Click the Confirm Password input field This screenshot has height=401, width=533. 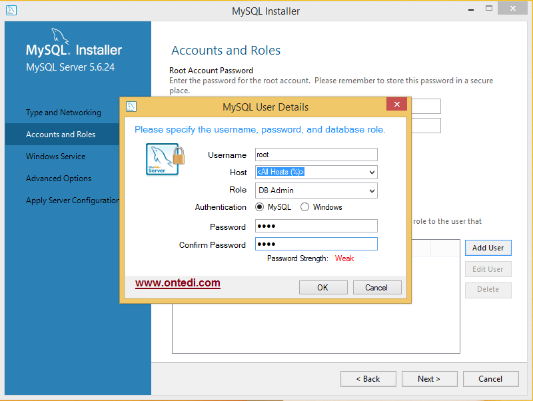click(x=316, y=244)
